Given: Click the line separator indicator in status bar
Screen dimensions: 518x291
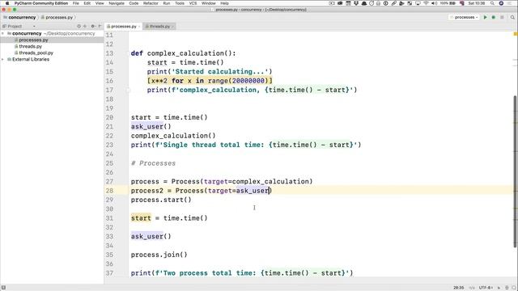Looking at the screenshot, I should coord(472,288).
